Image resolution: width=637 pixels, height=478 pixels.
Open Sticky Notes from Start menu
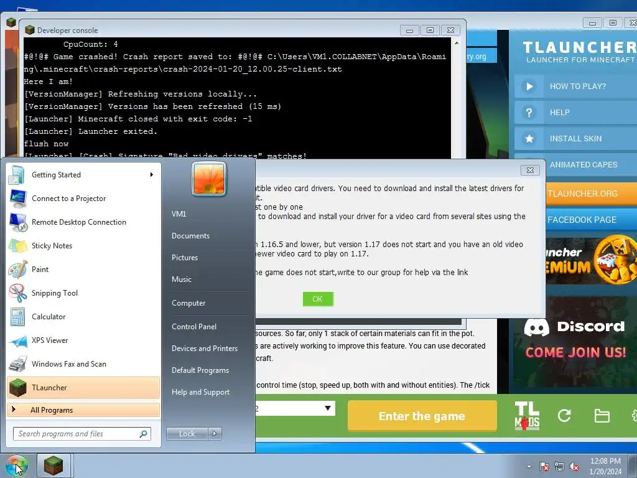(83, 245)
